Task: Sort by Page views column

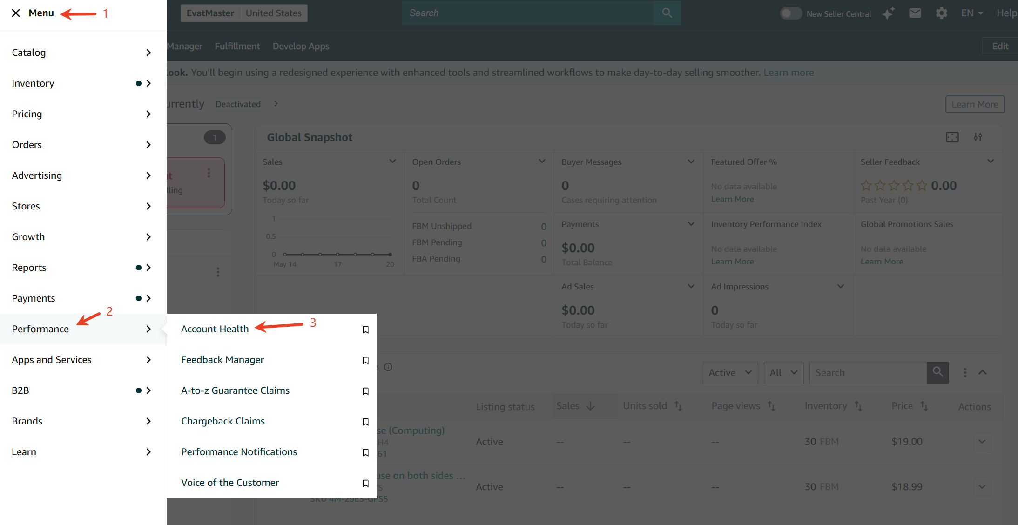Action: coord(771,406)
